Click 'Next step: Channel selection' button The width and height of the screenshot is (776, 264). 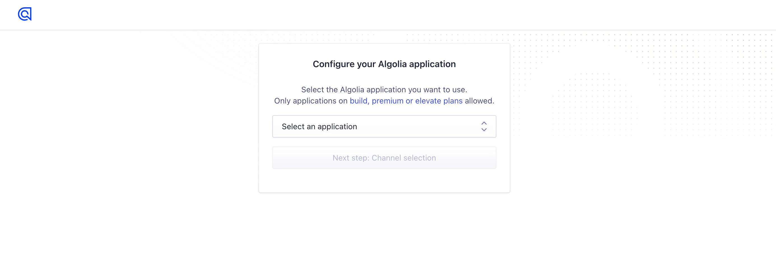click(384, 157)
